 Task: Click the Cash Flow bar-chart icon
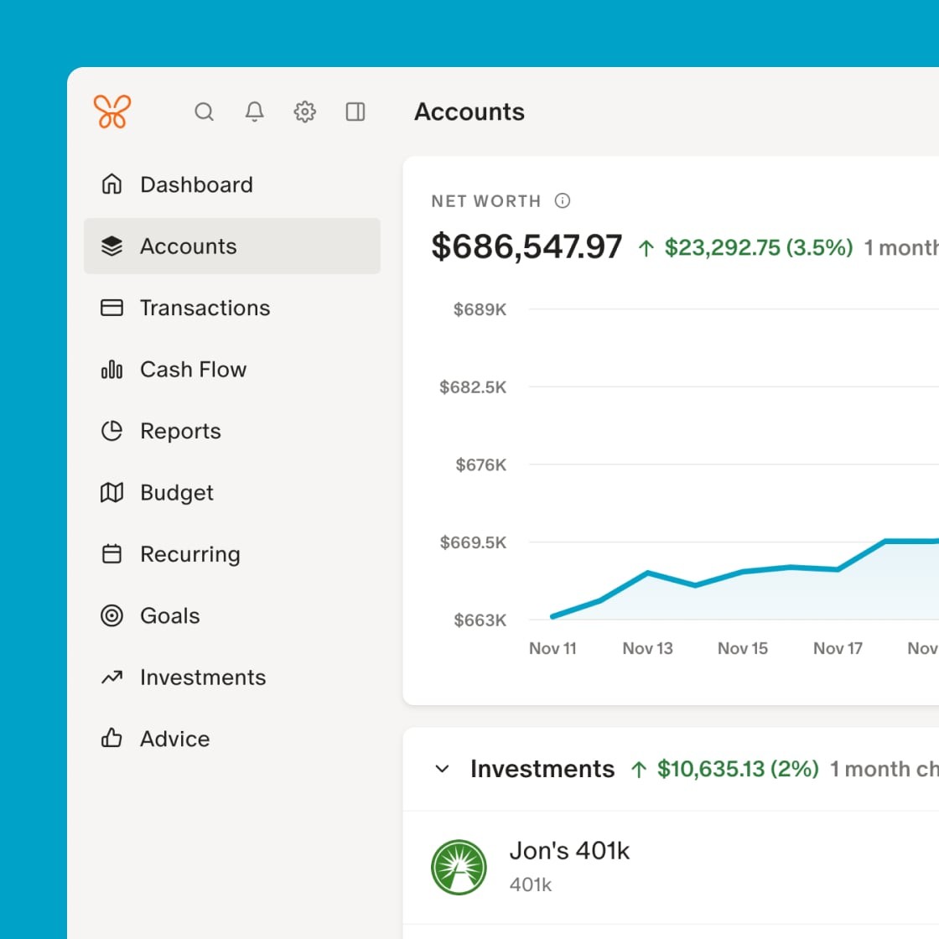click(112, 369)
